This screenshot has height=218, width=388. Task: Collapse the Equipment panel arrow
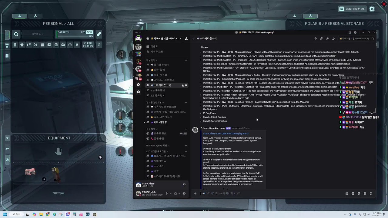(7, 138)
